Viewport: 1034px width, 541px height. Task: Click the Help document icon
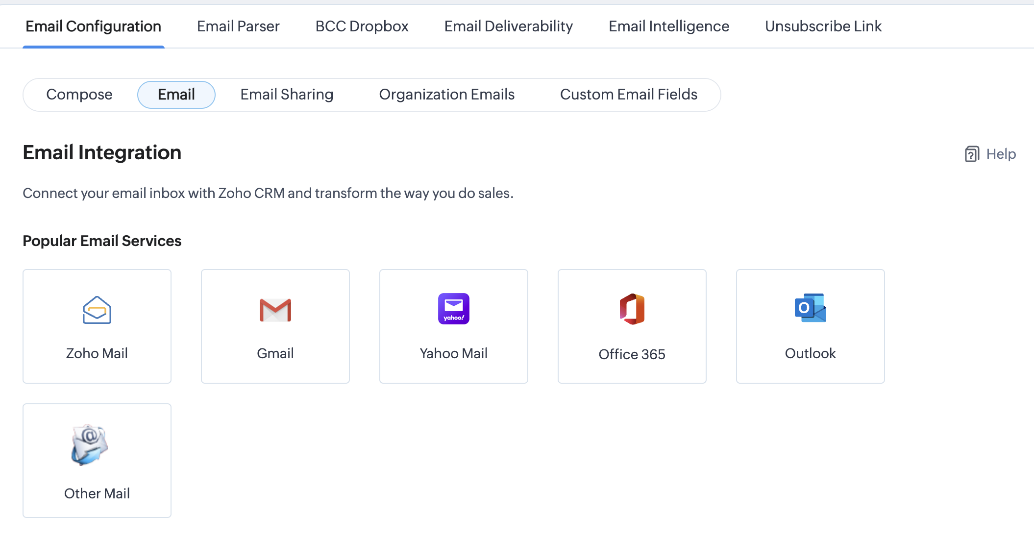click(972, 154)
